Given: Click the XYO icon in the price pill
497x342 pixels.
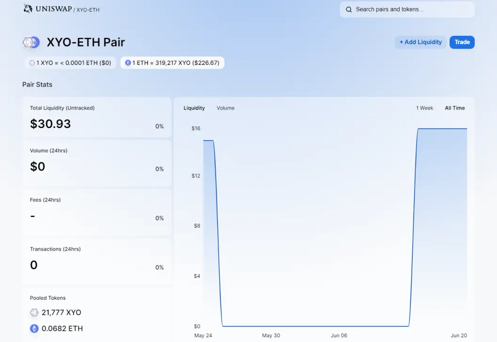Looking at the screenshot, I should point(32,63).
